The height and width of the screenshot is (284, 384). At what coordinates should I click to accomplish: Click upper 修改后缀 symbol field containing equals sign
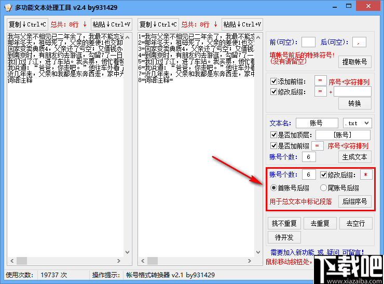point(320,91)
